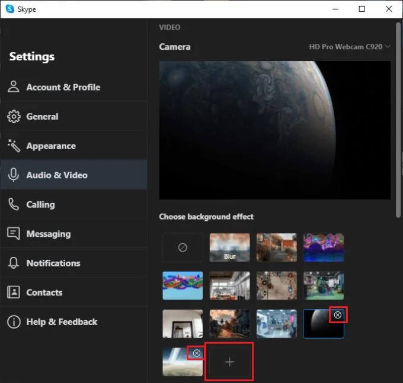Choose the green and teal room background

(x=324, y=285)
